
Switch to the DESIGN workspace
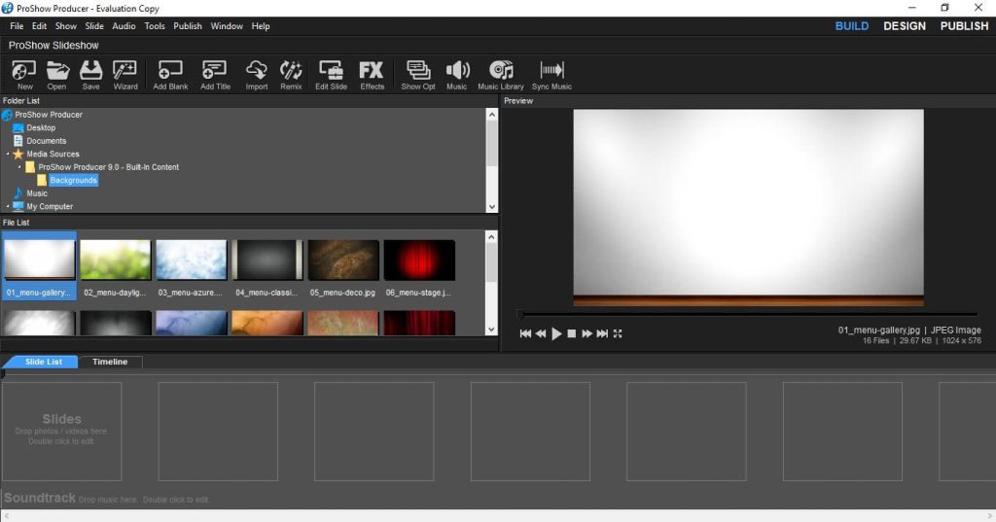tap(904, 26)
